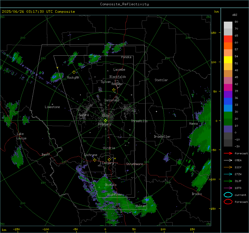Screen dimensions: 249x233
Task: Select the yellow 51-54 dBZ swatch
Action: point(228,60)
